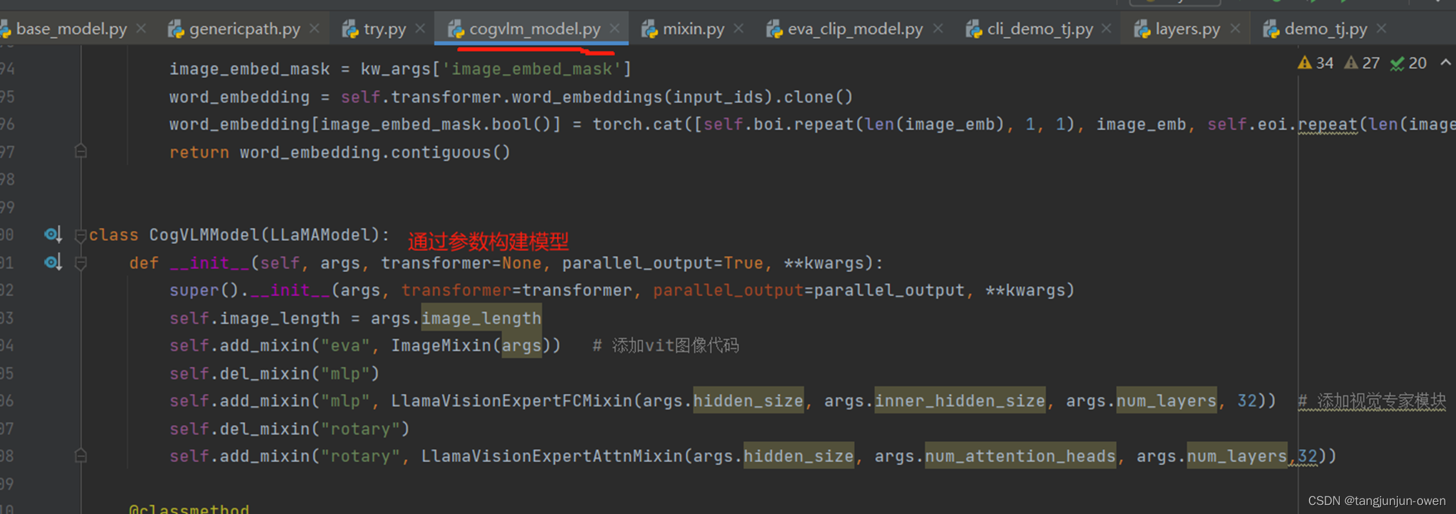Open the genericpath.py tab
The image size is (1456, 514).
tap(244, 29)
